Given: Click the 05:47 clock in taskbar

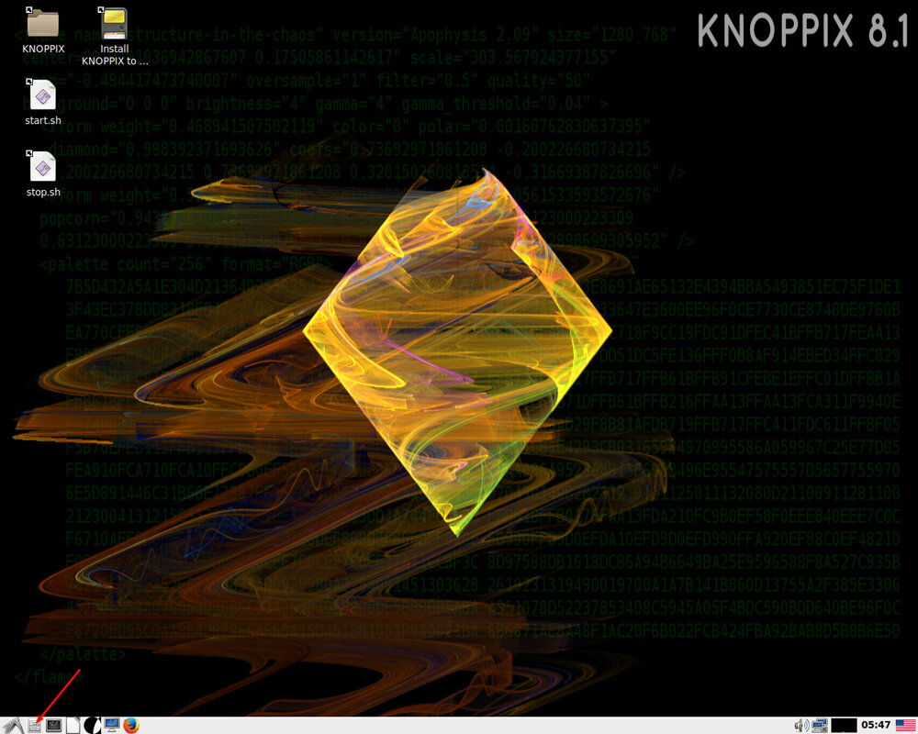Looking at the screenshot, I should [876, 725].
